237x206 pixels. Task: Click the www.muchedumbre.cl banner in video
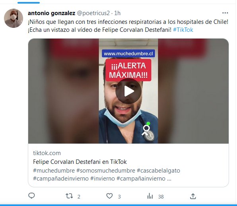pos(128,54)
